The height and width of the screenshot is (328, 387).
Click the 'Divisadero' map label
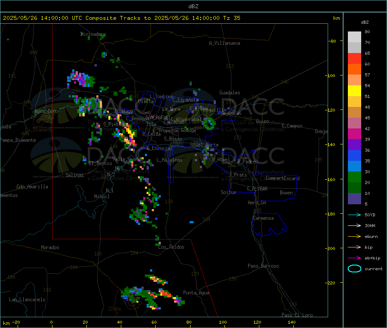(x=93, y=34)
